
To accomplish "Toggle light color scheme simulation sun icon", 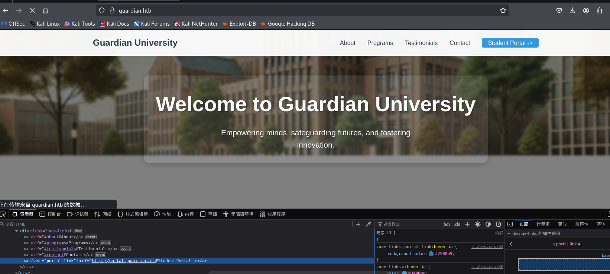I will coord(478,224).
